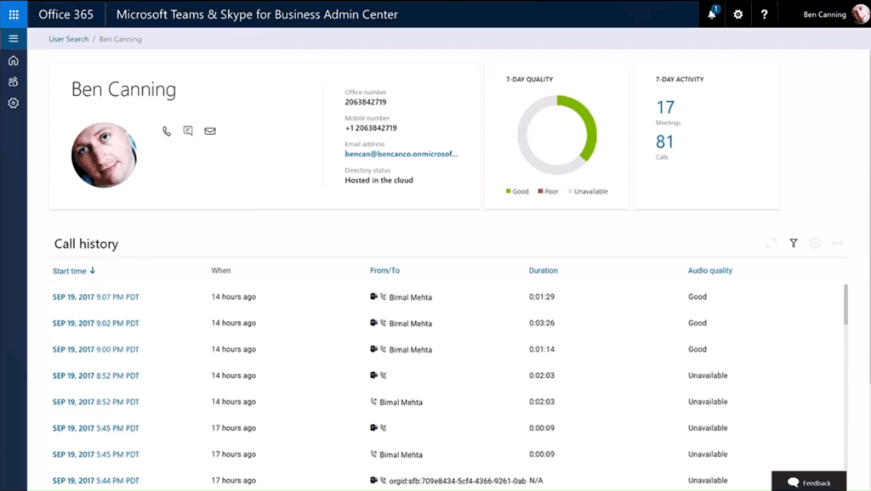Expand call history to full screen
This screenshot has width=871, height=491.
pyautogui.click(x=771, y=244)
